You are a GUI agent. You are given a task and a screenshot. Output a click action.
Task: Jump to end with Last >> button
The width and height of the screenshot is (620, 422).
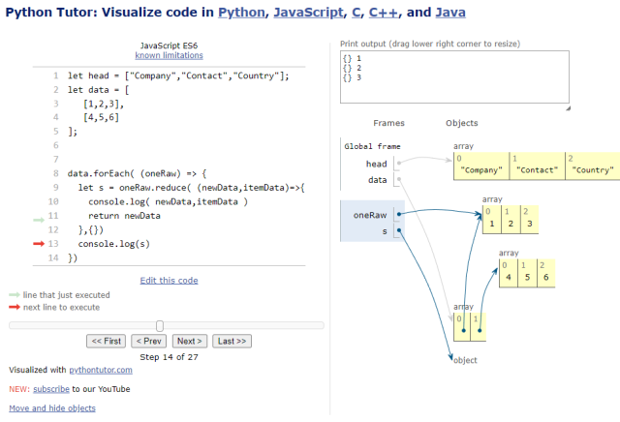click(232, 341)
